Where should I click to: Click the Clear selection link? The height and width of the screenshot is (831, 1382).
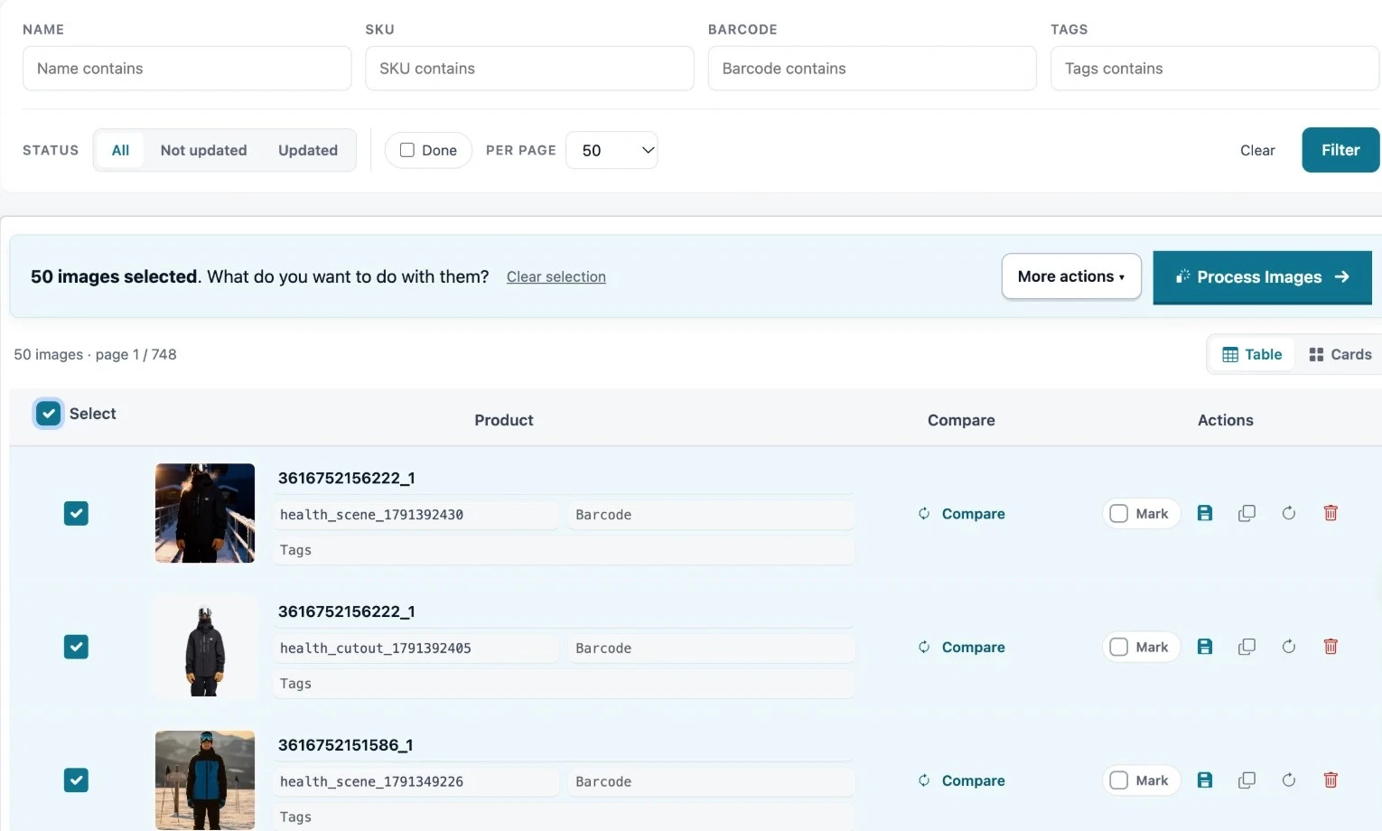tap(556, 276)
